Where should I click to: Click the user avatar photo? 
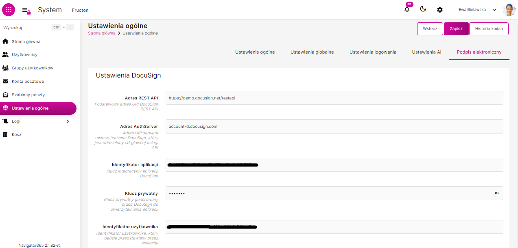pos(509,10)
